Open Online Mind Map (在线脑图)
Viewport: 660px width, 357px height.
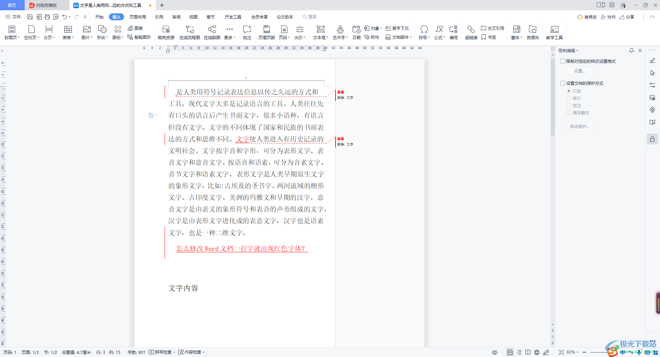(212, 33)
